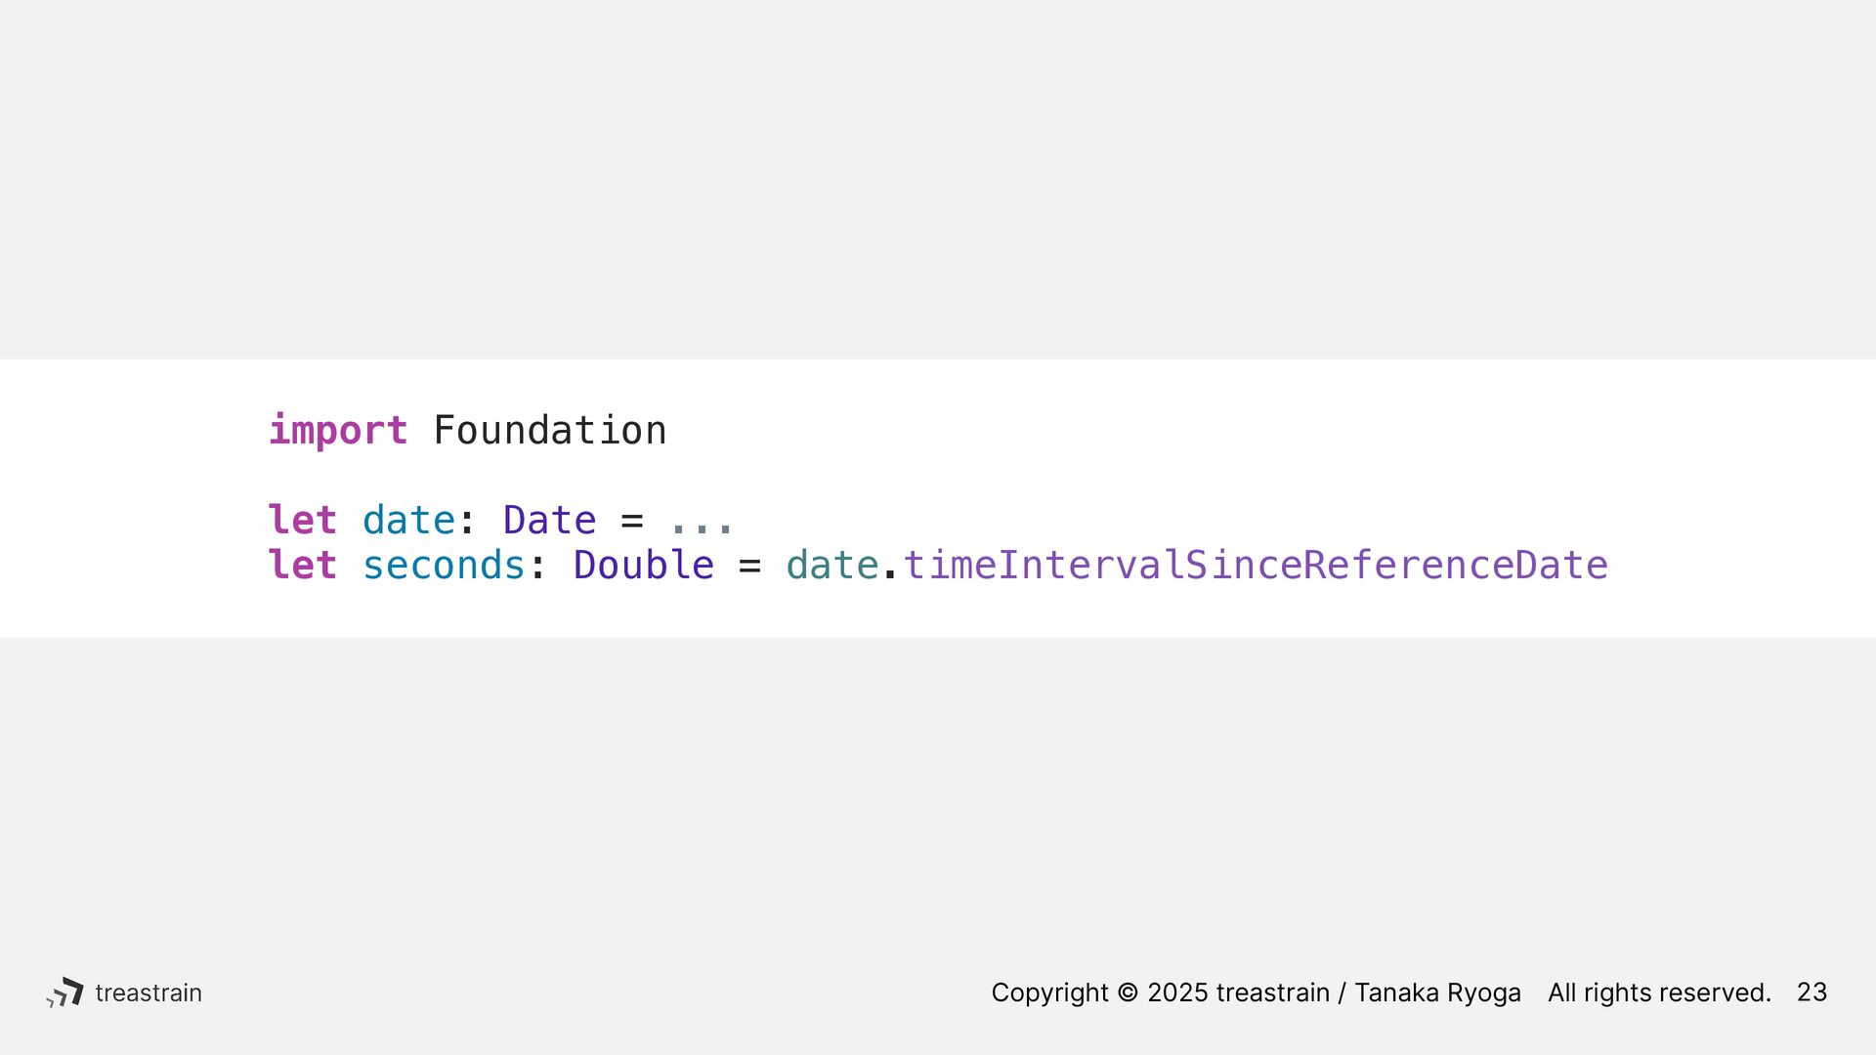Click the treastrain arrow logo icon
The width and height of the screenshot is (1876, 1055).
pyautogui.click(x=65, y=992)
